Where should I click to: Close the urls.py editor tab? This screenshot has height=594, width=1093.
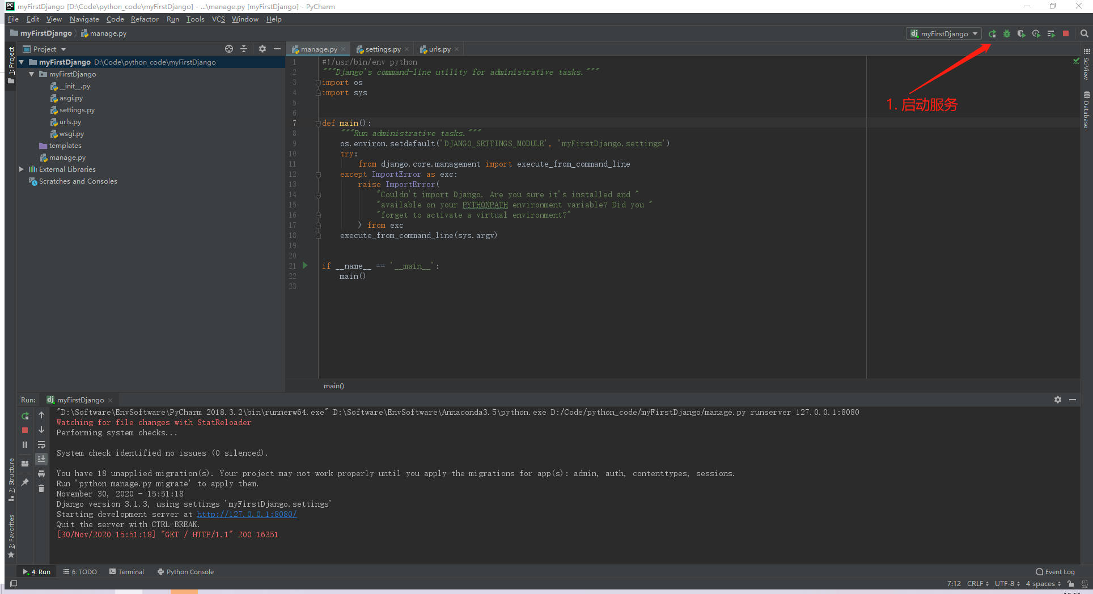457,49
